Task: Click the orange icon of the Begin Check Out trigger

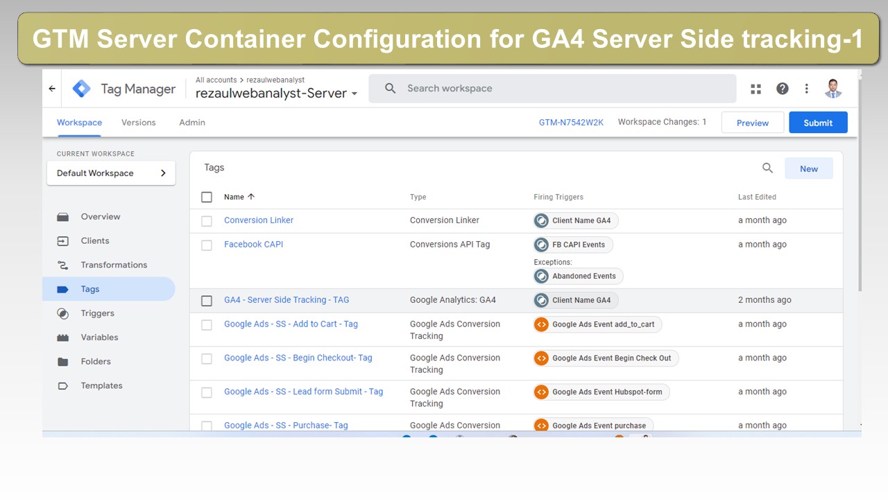Action: click(541, 358)
